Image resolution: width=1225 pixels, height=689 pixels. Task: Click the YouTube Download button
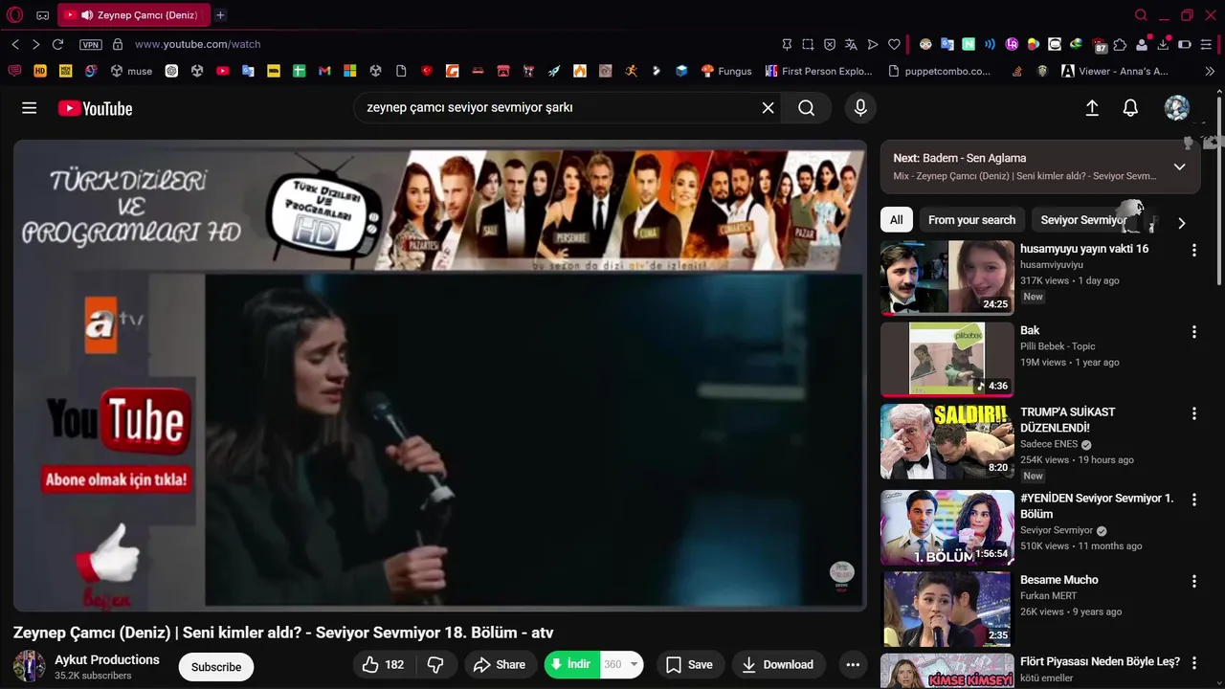778,665
